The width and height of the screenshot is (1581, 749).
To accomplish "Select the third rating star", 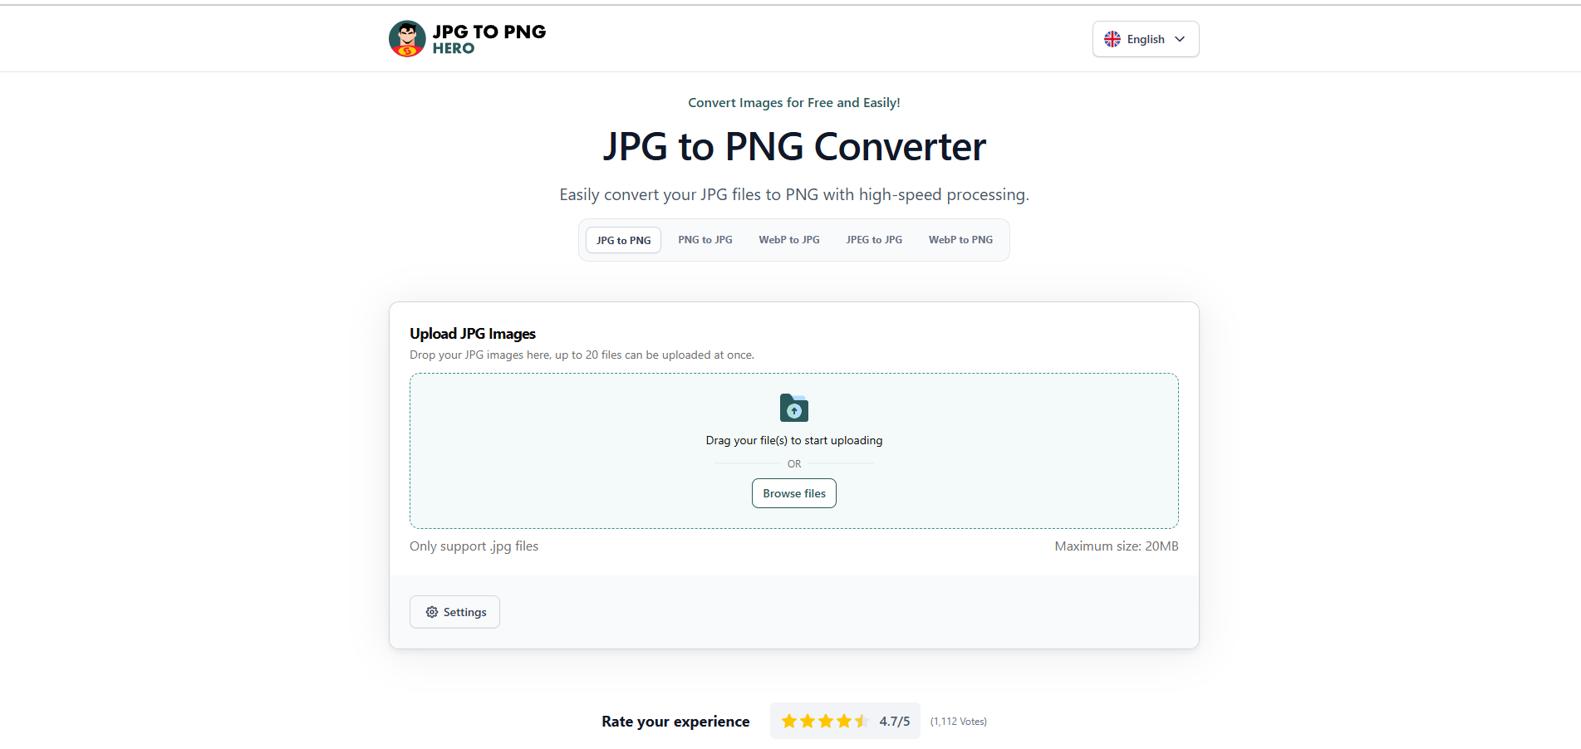I will tap(826, 721).
